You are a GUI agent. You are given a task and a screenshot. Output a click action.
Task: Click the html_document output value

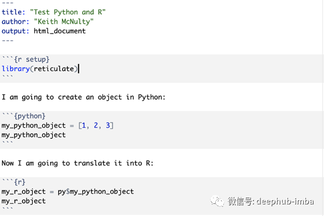coord(60,31)
